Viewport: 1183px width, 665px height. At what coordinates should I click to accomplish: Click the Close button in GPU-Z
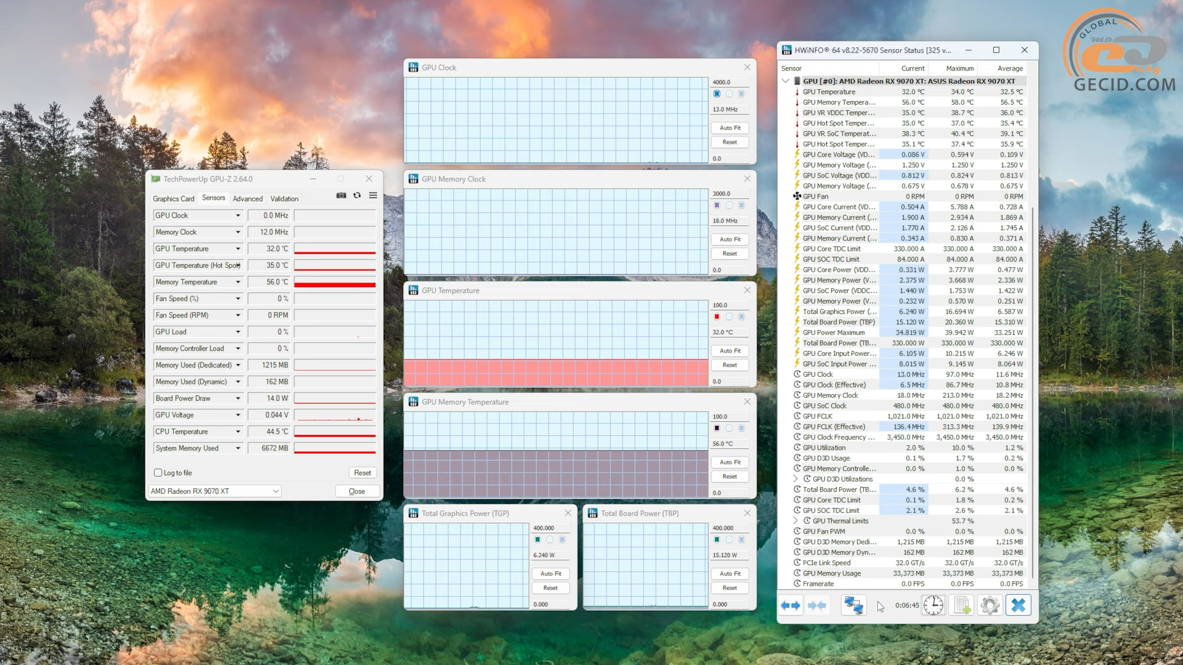357,491
